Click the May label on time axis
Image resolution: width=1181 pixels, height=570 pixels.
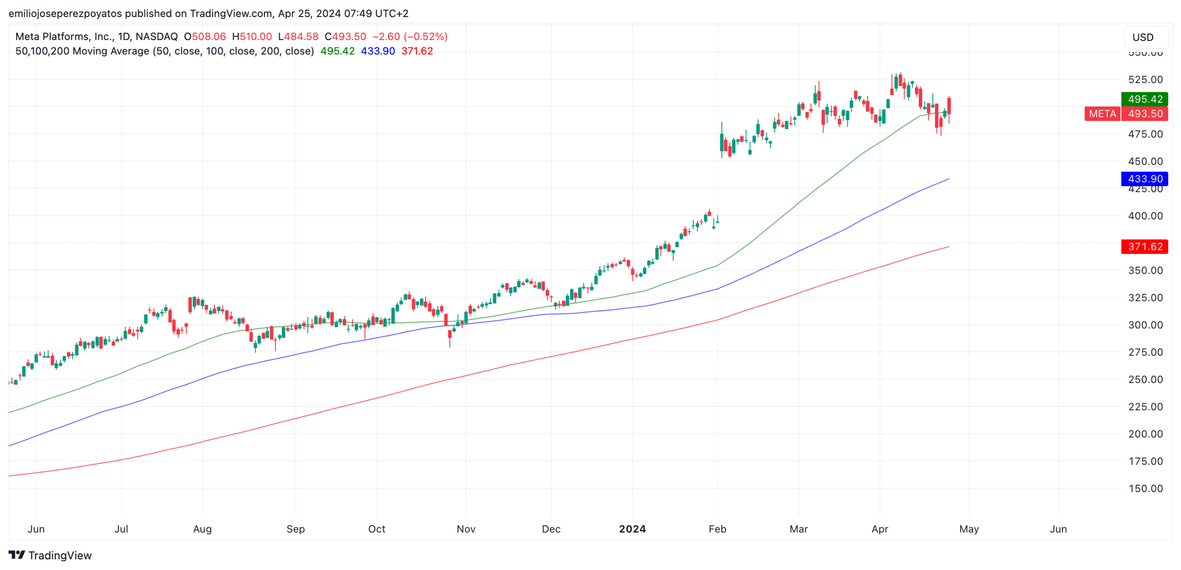tap(969, 529)
